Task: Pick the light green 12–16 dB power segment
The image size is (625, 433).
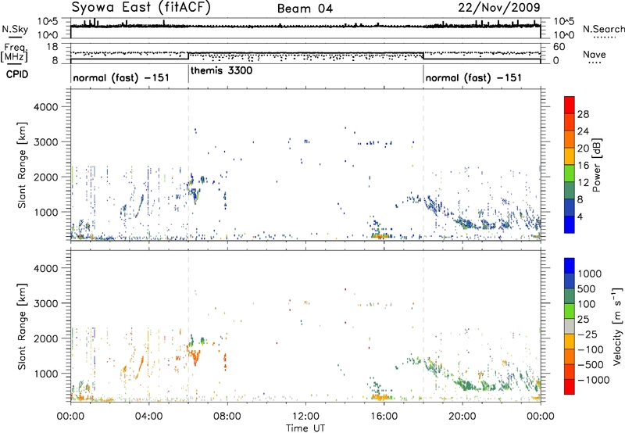Action: coord(570,174)
